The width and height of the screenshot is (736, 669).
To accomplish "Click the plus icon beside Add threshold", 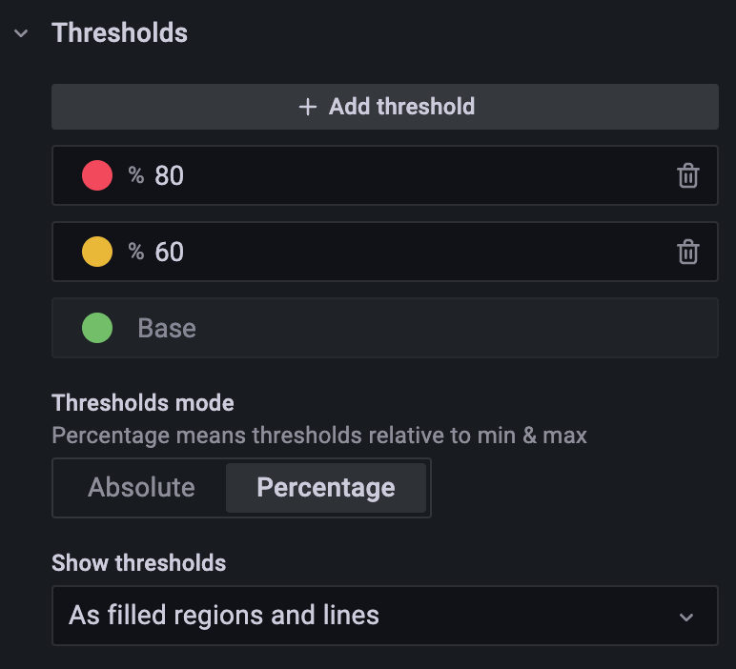I will coord(307,107).
